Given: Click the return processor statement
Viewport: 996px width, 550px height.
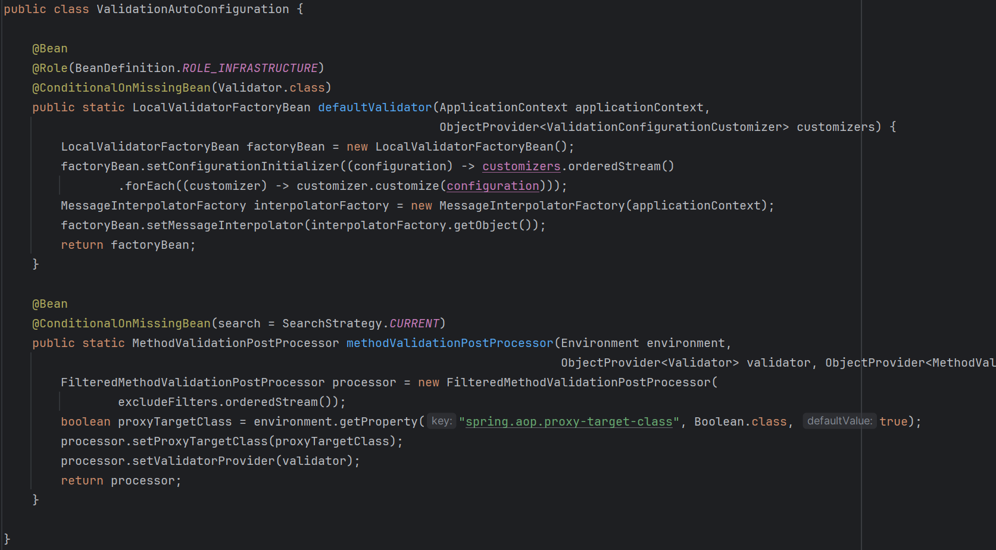Looking at the screenshot, I should point(121,480).
